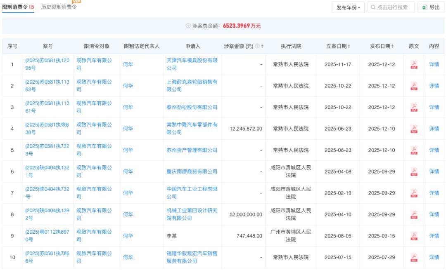
Task: Expand the 发布年份 dropdown filter
Action: pos(348,7)
